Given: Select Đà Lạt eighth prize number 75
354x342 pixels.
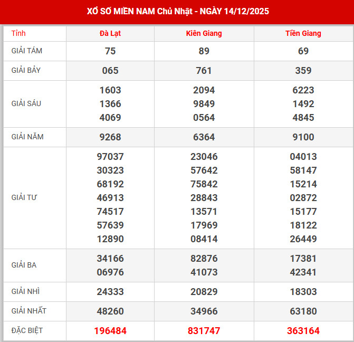Looking at the screenshot, I should (x=110, y=51).
